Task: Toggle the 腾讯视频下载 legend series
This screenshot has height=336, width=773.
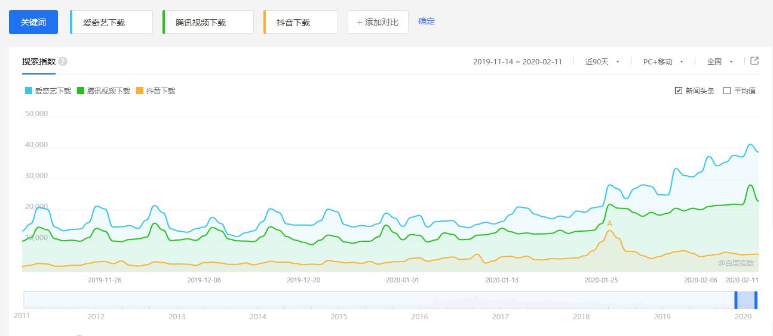Action: (x=104, y=91)
